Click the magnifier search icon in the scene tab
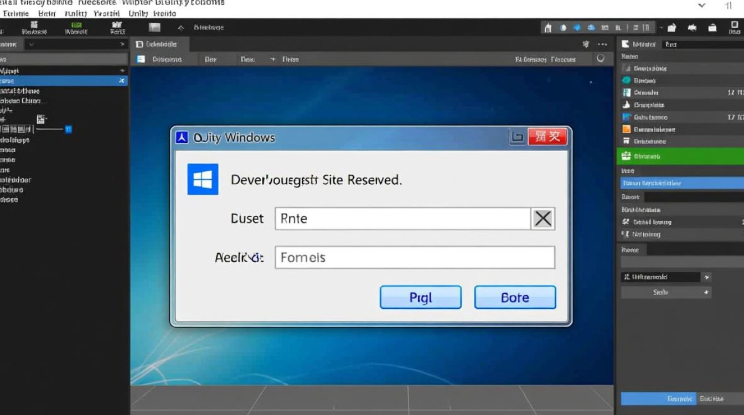The height and width of the screenshot is (415, 744). [x=601, y=59]
